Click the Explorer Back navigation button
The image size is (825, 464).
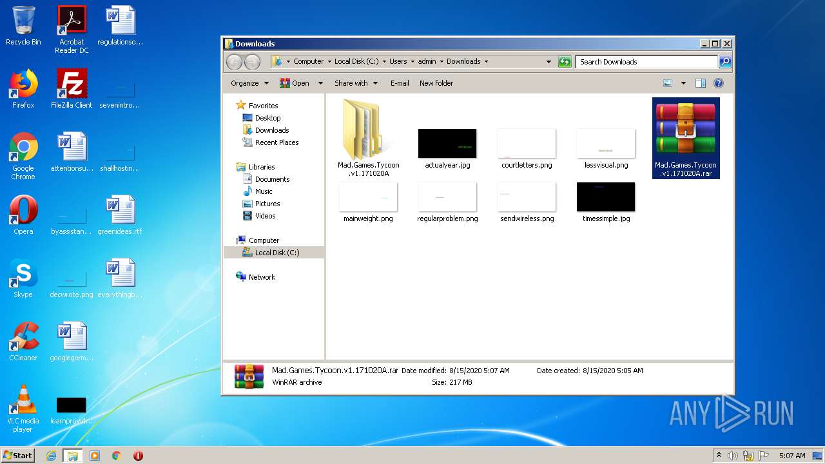(234, 62)
